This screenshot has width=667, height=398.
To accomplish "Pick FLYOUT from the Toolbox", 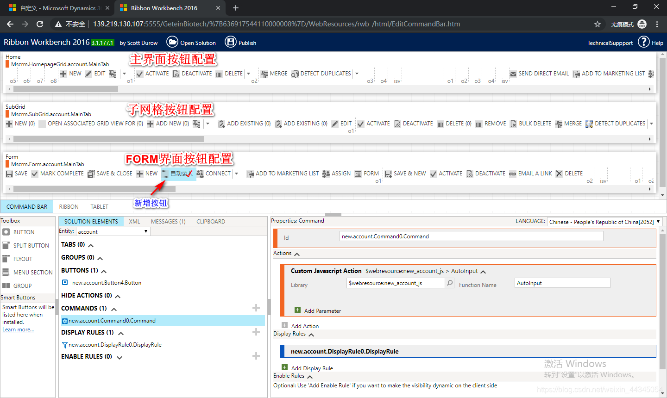I will (x=17, y=259).
